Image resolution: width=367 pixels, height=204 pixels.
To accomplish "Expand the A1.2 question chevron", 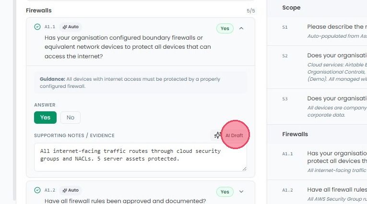I will click(x=241, y=192).
